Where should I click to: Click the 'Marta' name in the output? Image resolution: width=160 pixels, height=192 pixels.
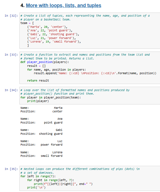tap(58, 108)
